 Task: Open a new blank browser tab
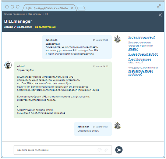coord(81,8)
